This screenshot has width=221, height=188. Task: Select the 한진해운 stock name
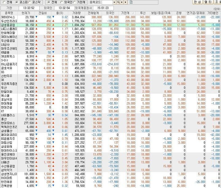click(x=6, y=182)
